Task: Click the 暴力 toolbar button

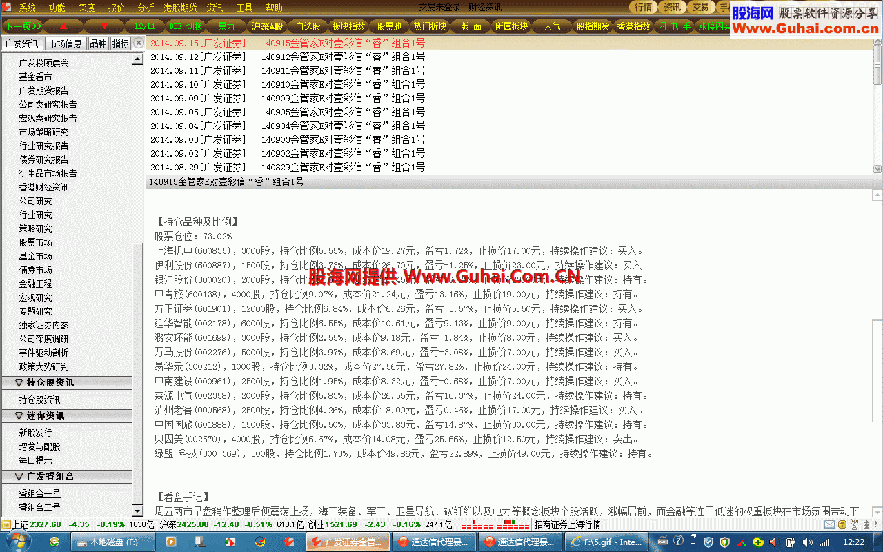Action: pyautogui.click(x=226, y=26)
